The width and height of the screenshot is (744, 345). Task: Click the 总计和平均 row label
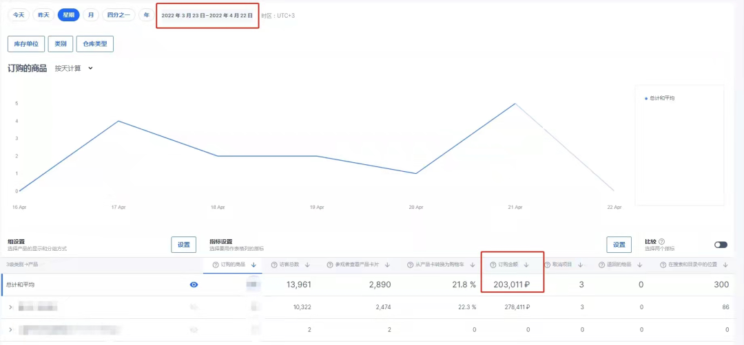click(21, 285)
